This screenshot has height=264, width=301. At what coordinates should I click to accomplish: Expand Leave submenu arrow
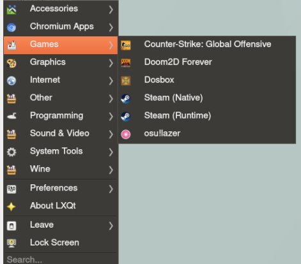click(x=111, y=226)
